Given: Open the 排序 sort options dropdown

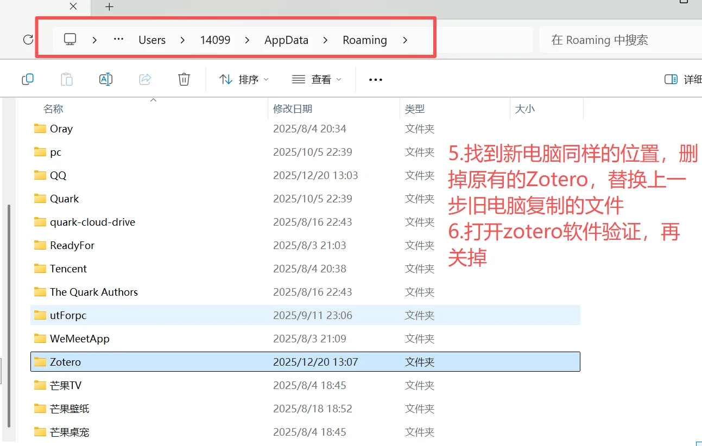Looking at the screenshot, I should (x=243, y=79).
